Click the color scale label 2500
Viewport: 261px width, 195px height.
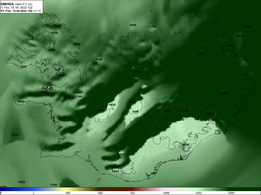click(x=231, y=193)
